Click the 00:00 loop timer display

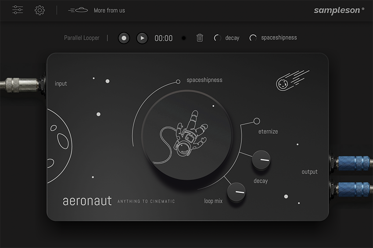(163, 38)
